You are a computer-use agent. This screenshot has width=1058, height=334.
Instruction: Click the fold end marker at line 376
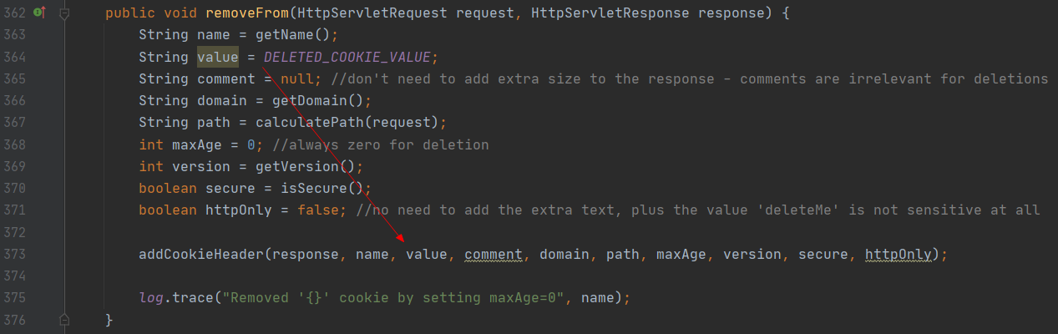coord(65,320)
